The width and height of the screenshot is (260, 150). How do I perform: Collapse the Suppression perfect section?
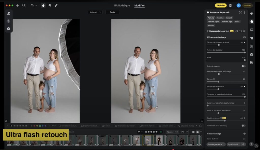coord(208,31)
